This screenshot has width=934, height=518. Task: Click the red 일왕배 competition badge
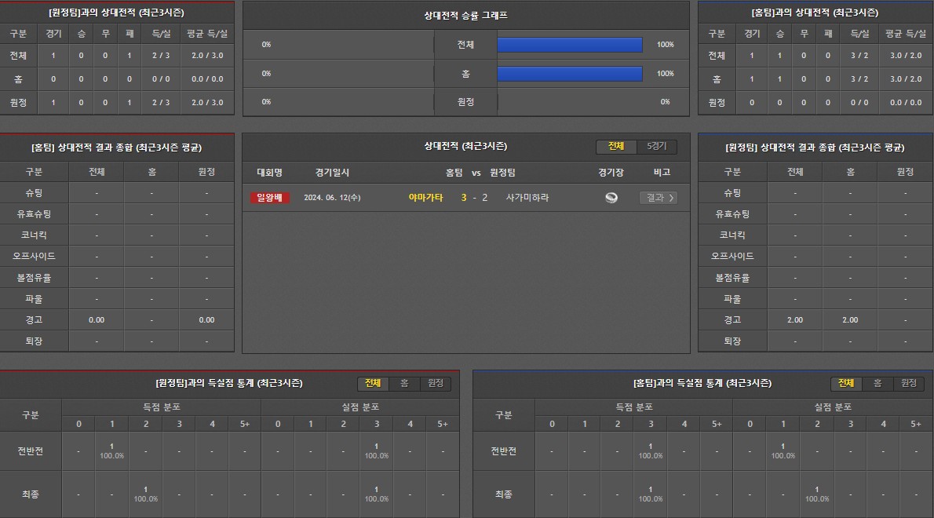click(269, 198)
